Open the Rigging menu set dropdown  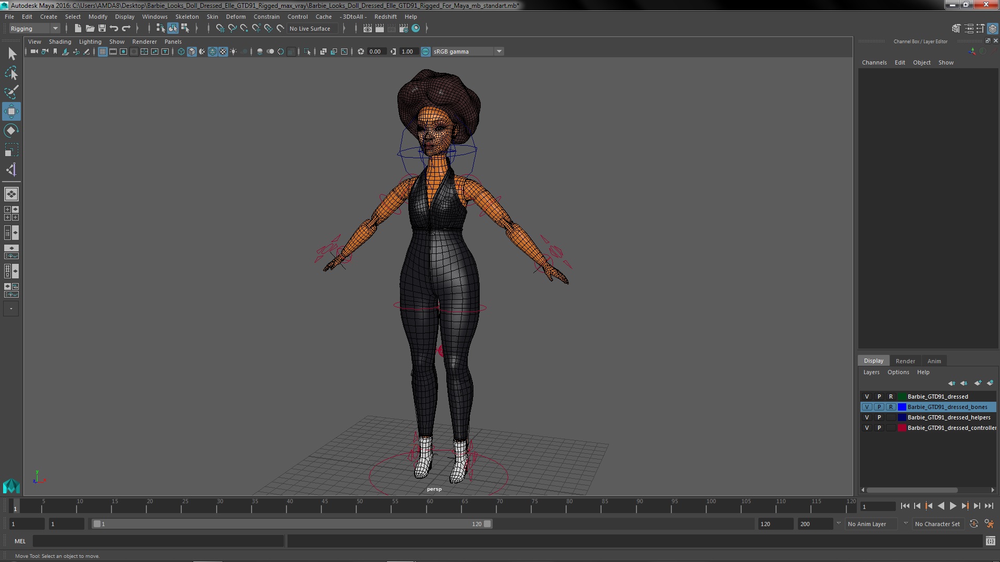[34, 29]
